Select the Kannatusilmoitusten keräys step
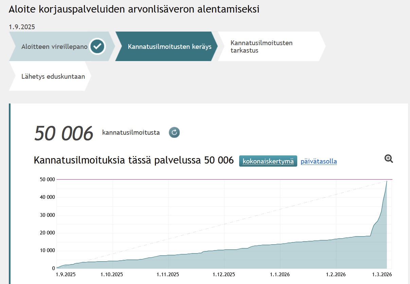 click(x=170, y=46)
